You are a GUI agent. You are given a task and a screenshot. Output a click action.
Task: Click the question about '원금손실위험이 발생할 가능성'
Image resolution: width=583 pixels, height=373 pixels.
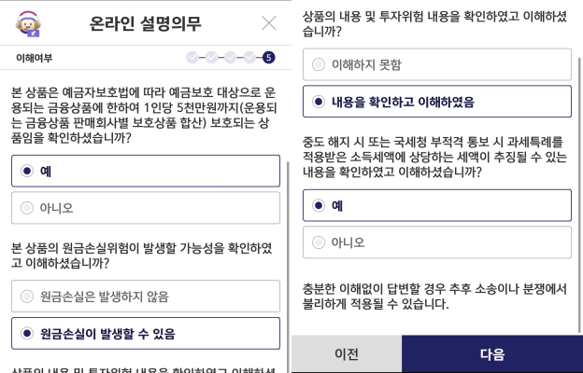(142, 256)
